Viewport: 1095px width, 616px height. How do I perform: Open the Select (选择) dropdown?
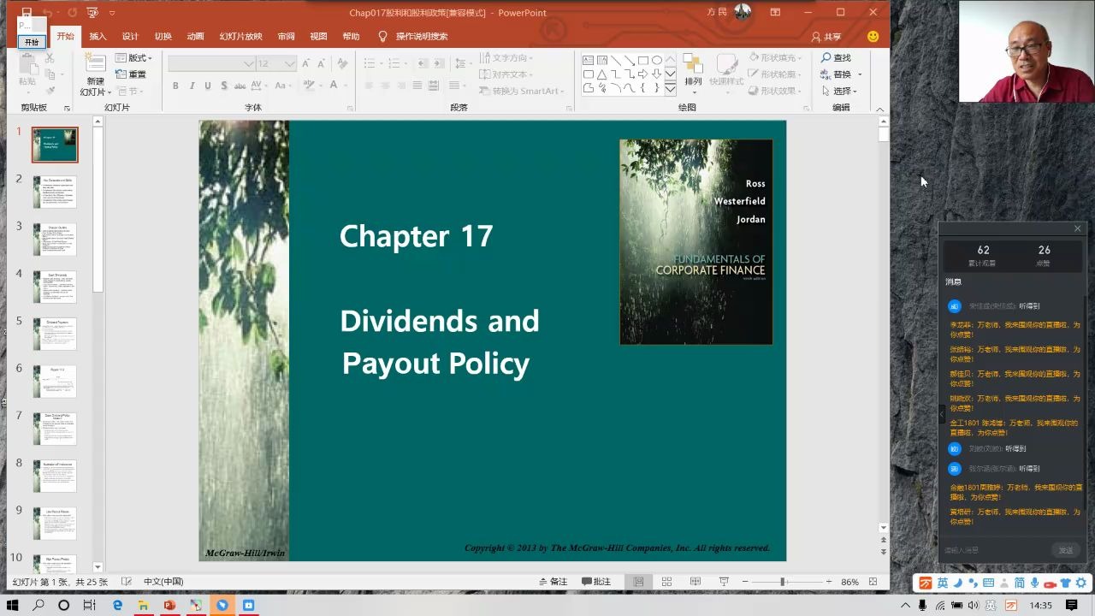click(x=841, y=91)
